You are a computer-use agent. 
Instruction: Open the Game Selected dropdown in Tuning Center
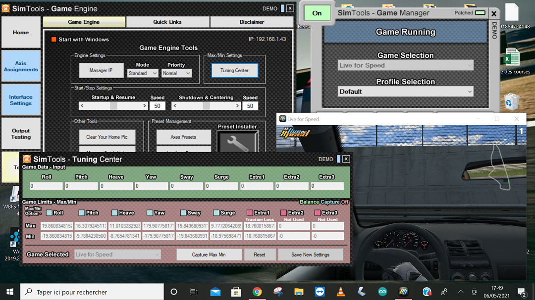point(117,255)
